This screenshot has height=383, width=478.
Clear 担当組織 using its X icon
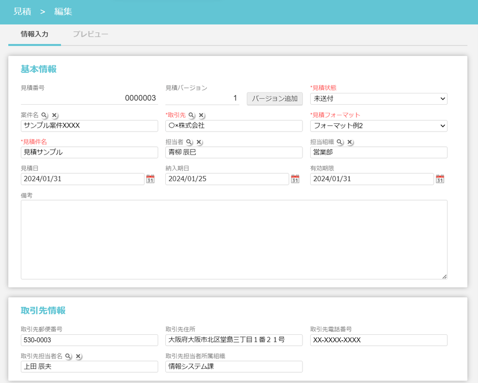pos(349,142)
